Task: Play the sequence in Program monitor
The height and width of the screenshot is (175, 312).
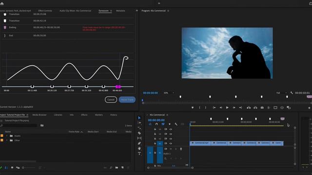Action: click(x=227, y=107)
